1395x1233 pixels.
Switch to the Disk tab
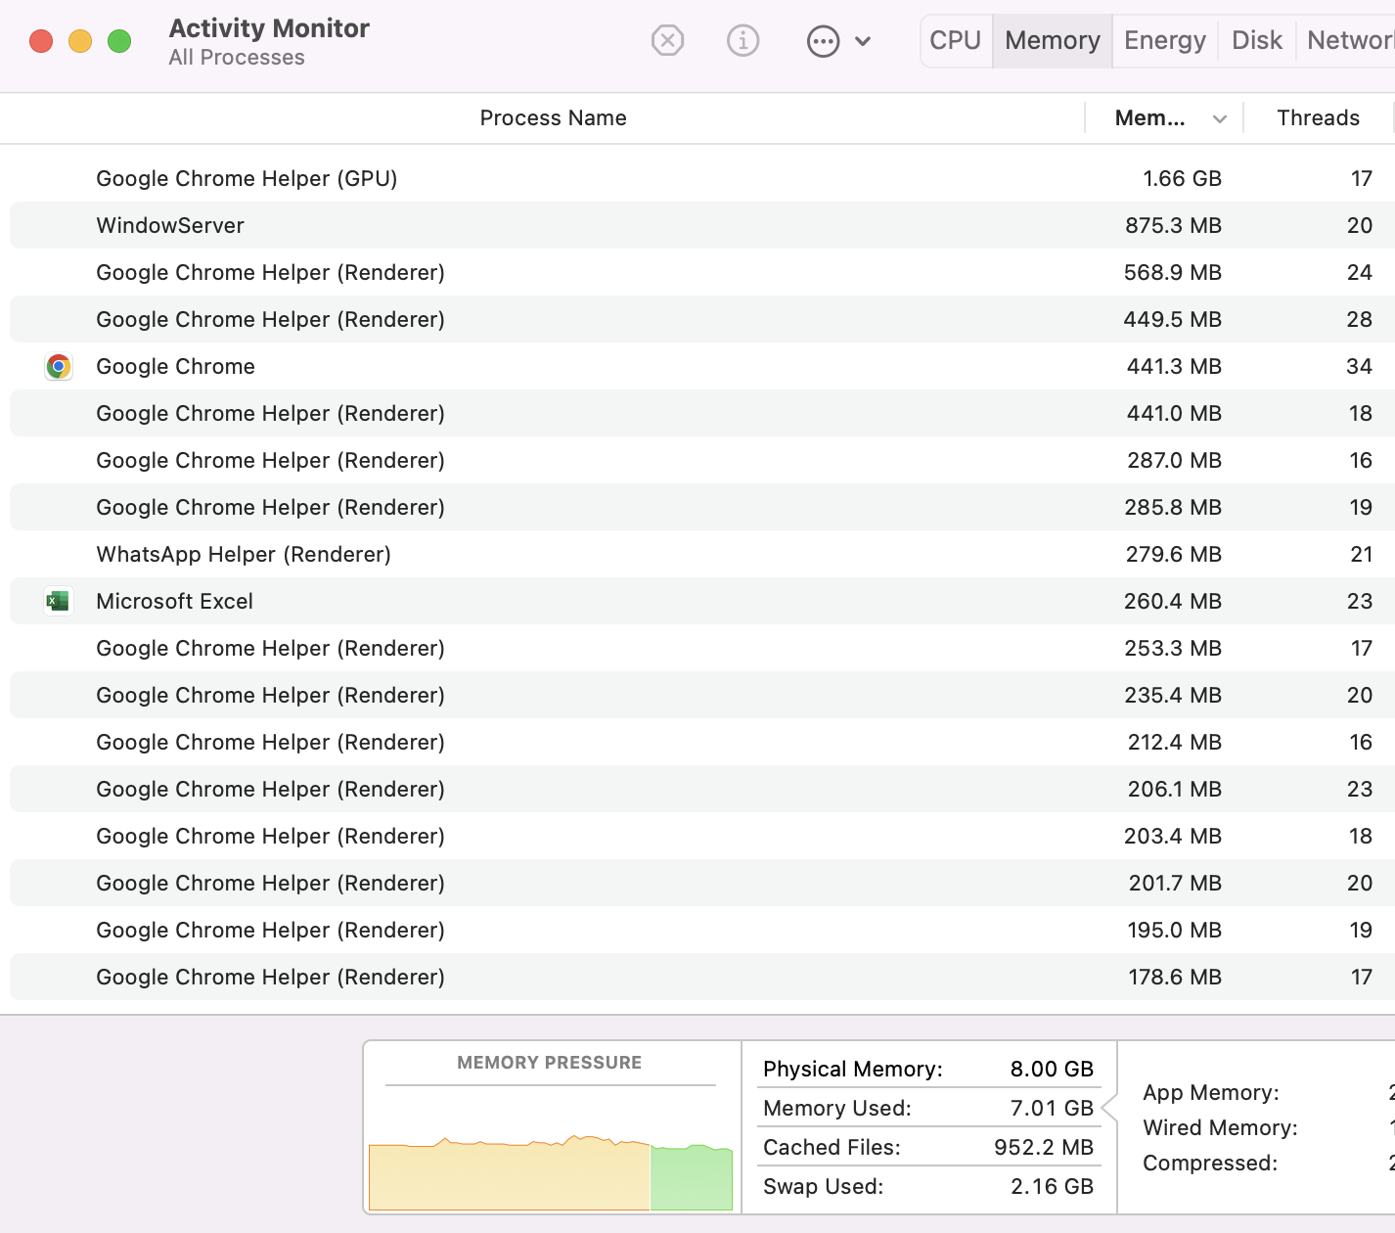click(1256, 41)
